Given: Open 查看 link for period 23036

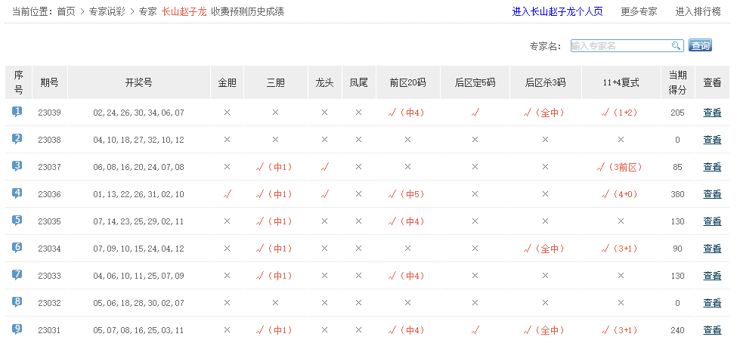Looking at the screenshot, I should 712,194.
